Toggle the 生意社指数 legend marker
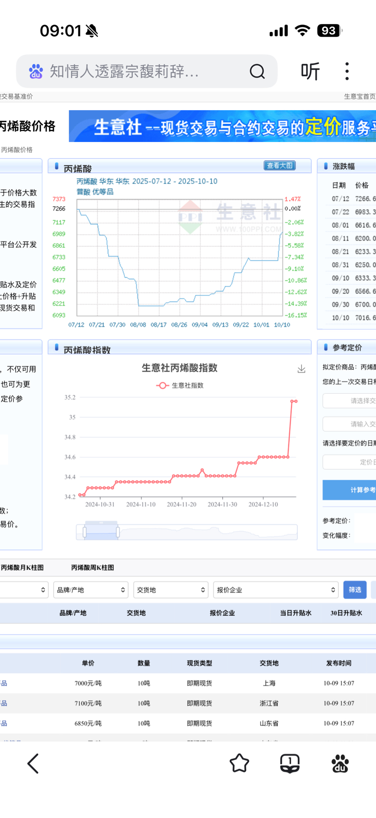This screenshot has height=818, width=376. click(x=162, y=385)
